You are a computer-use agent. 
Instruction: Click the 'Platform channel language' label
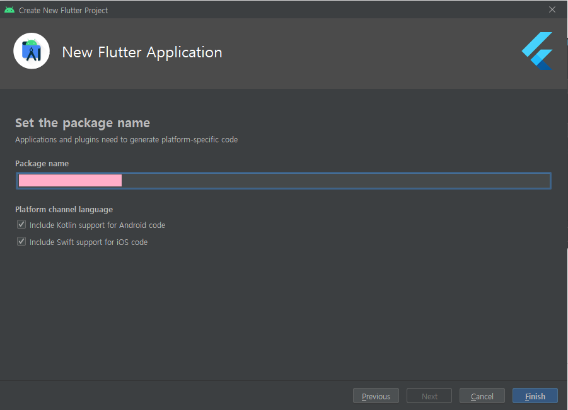pos(64,210)
